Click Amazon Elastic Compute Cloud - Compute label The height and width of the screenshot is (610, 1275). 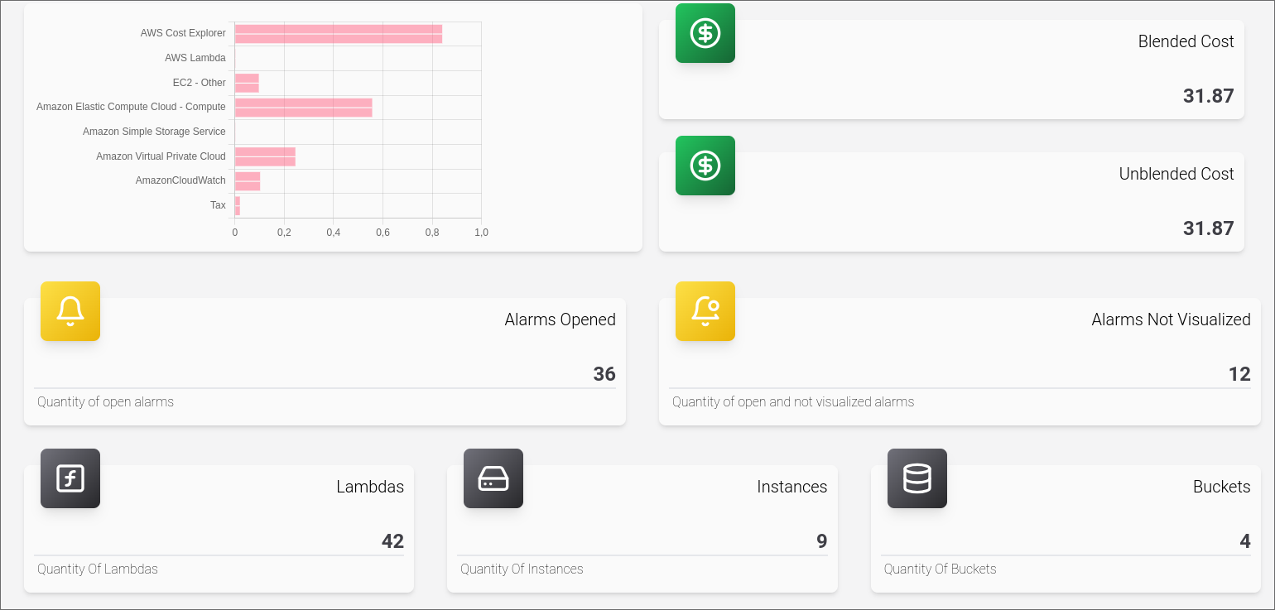pyautogui.click(x=131, y=107)
